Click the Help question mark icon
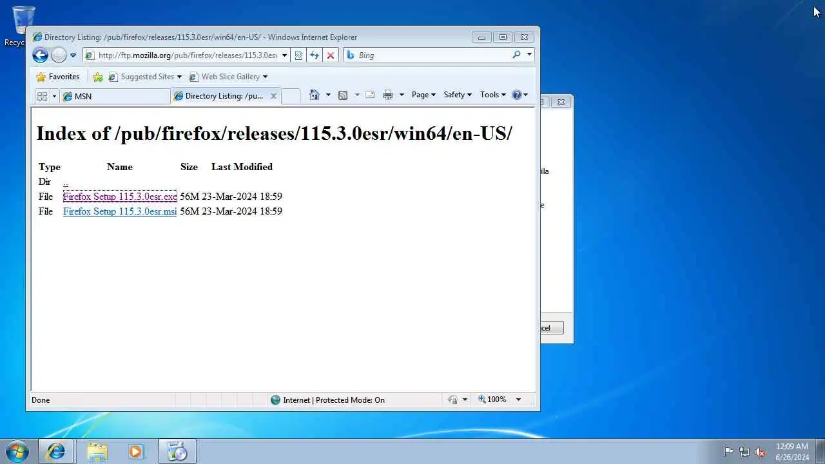825x464 pixels. pyautogui.click(x=517, y=95)
